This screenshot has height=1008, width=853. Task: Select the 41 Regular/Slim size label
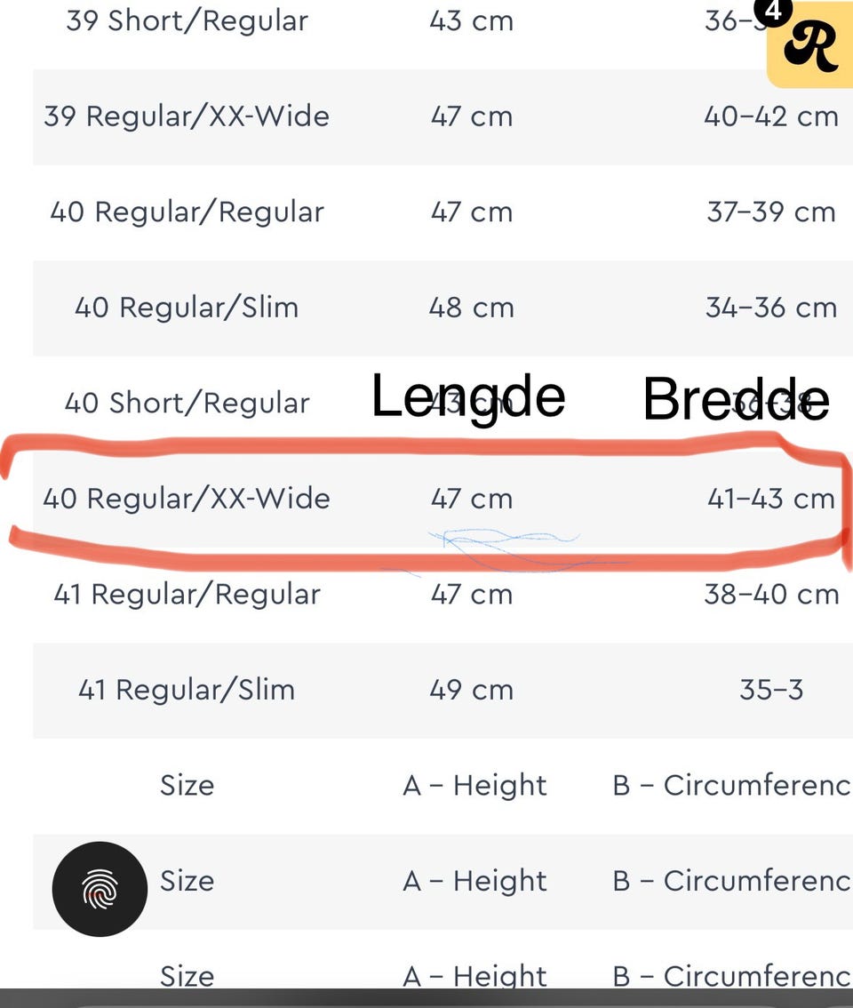[x=187, y=690]
